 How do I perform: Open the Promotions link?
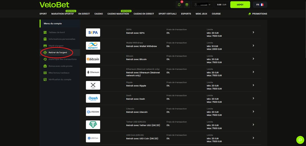(258, 14)
